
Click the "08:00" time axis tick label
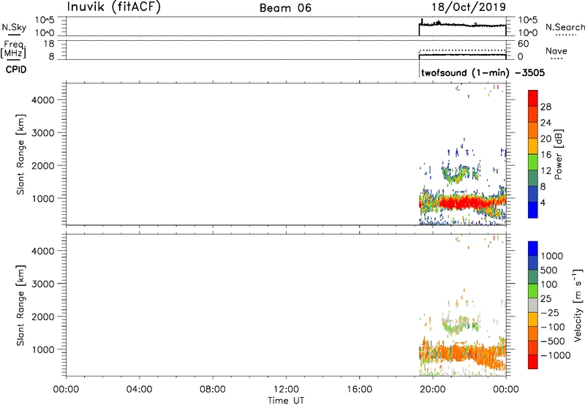pyautogui.click(x=213, y=390)
